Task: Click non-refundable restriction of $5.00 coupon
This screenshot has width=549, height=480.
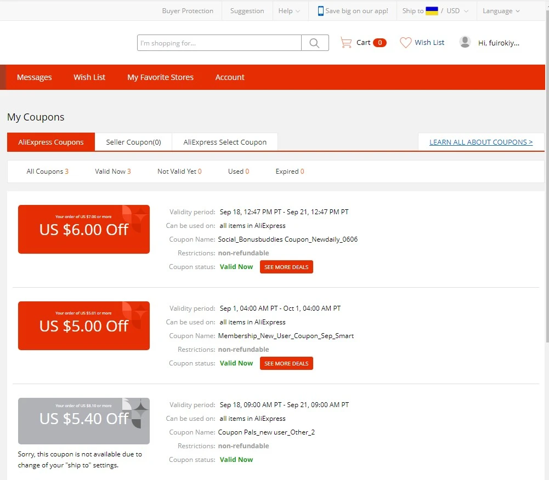Action: [x=244, y=350]
